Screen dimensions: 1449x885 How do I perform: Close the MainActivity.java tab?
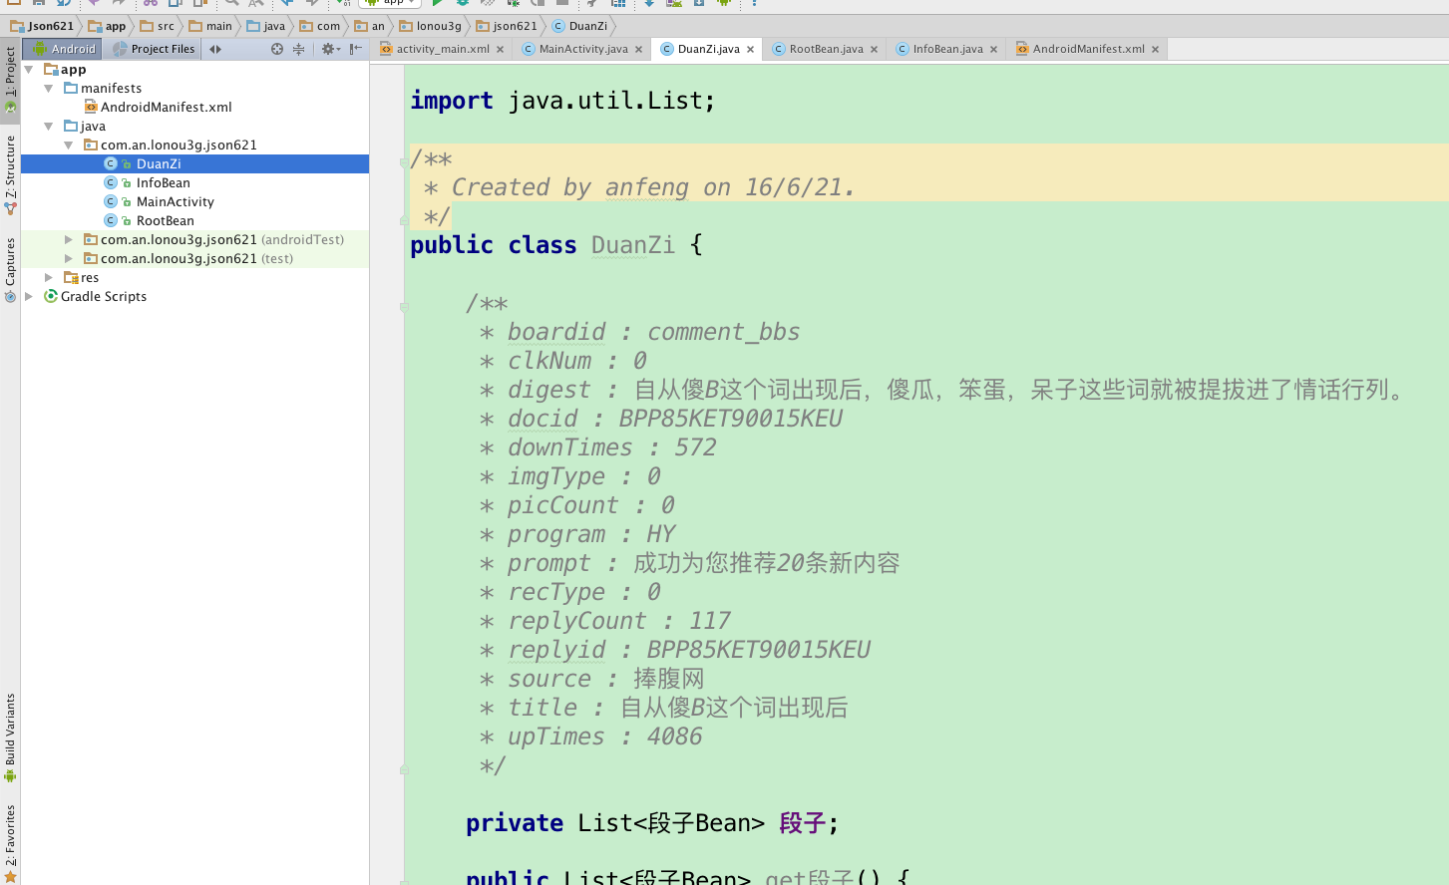point(639,50)
